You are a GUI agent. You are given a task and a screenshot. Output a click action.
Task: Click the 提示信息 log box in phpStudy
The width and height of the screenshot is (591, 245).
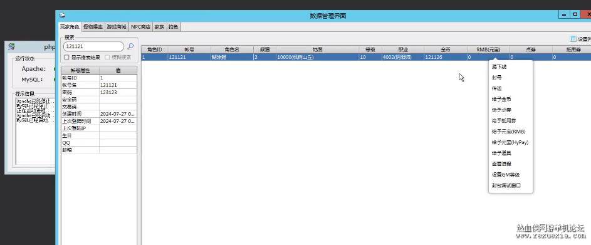click(35, 131)
